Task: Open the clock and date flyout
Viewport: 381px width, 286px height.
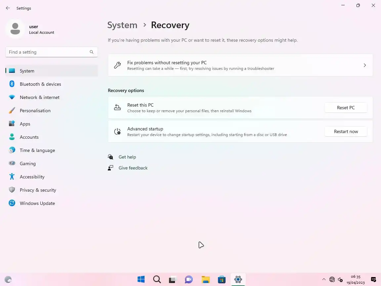Action: pyautogui.click(x=356, y=279)
